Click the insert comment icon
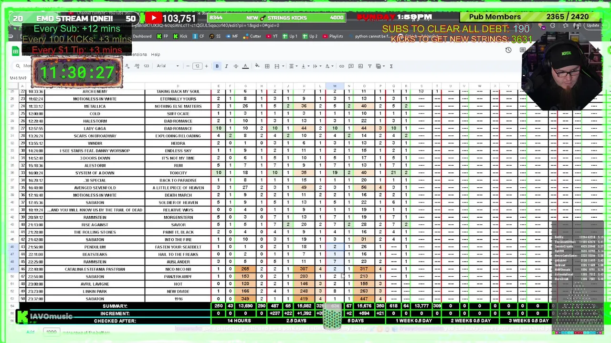The width and height of the screenshot is (611, 343). [351, 66]
